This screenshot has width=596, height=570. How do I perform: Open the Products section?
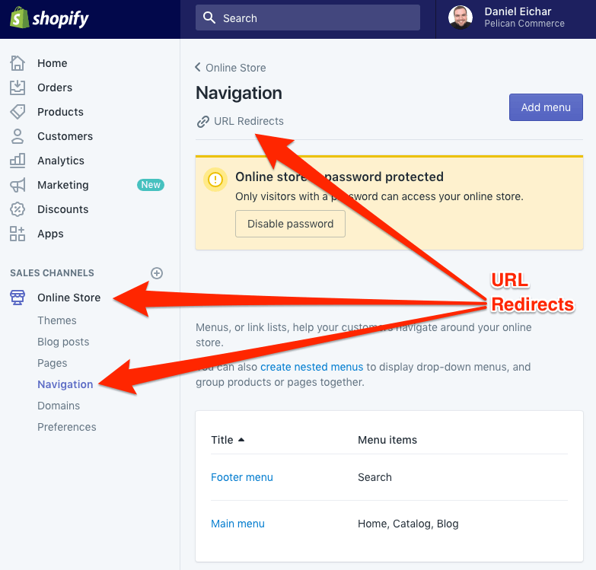[x=60, y=112]
